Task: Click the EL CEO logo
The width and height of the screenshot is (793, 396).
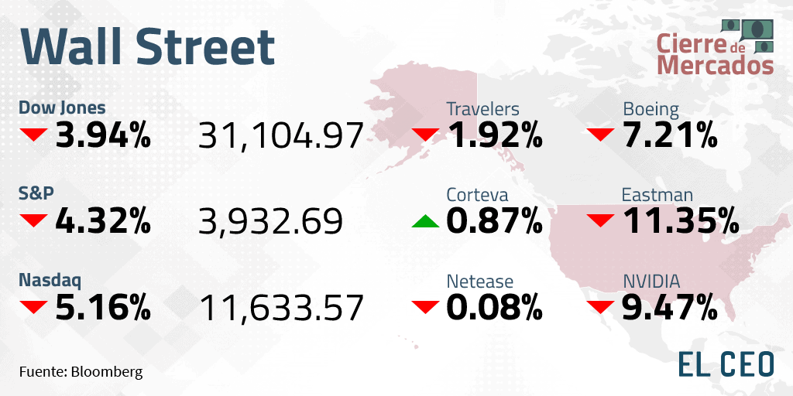Action: tap(726, 364)
